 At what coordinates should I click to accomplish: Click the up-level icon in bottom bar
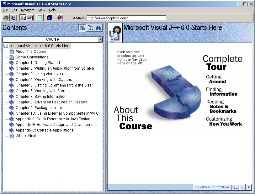click(236, 187)
